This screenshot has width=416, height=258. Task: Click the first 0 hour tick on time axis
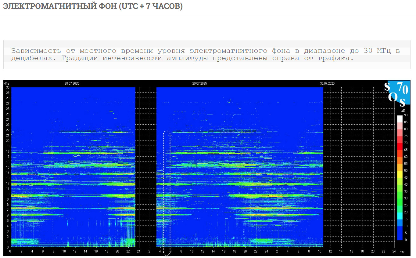click(x=10, y=251)
